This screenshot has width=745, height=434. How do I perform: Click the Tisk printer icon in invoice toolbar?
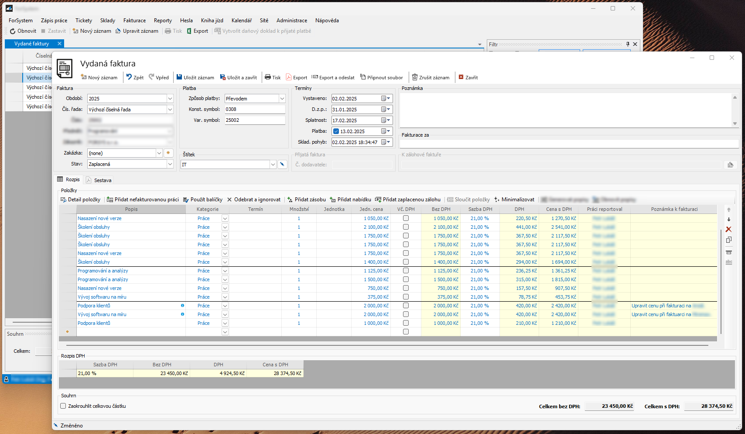[268, 77]
